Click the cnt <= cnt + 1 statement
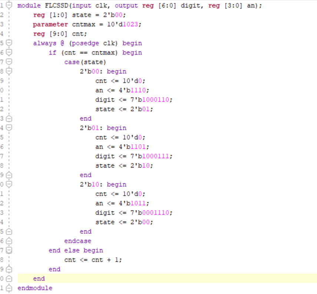Screen dimensions: 317x294 [x=93, y=260]
